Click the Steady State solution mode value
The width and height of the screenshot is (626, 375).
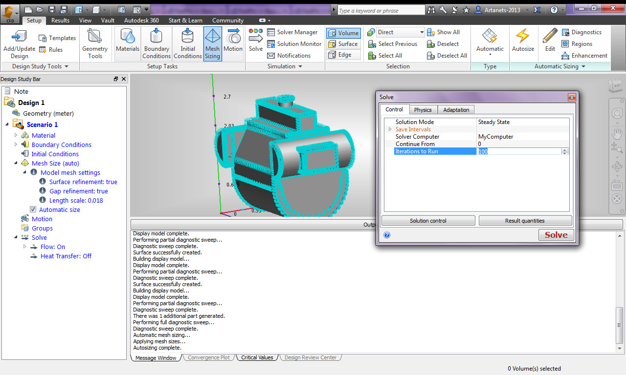494,122
